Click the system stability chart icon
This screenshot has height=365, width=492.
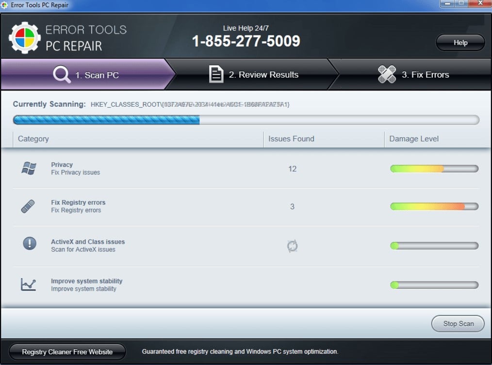28,284
